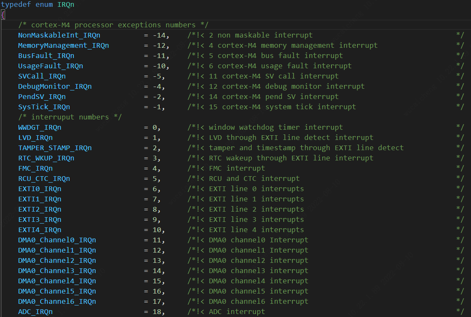Screen dimensions: 471x317
Task: Click the RTC_WKUP_IRQn enum name
Action: (x=46, y=158)
